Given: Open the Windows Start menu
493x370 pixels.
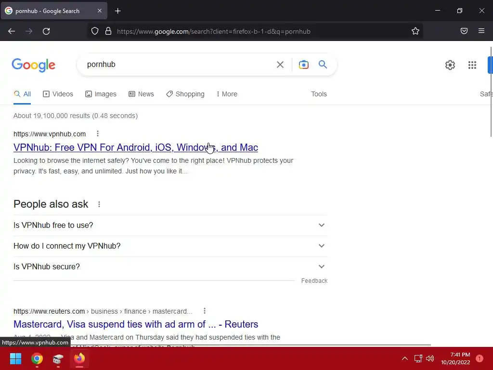Looking at the screenshot, I should coord(15,358).
